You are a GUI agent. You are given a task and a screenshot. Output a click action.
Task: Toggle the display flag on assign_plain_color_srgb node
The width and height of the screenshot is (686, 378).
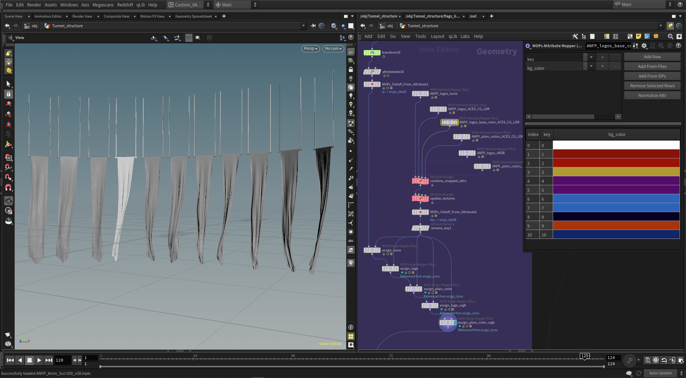pyautogui.click(x=455, y=323)
